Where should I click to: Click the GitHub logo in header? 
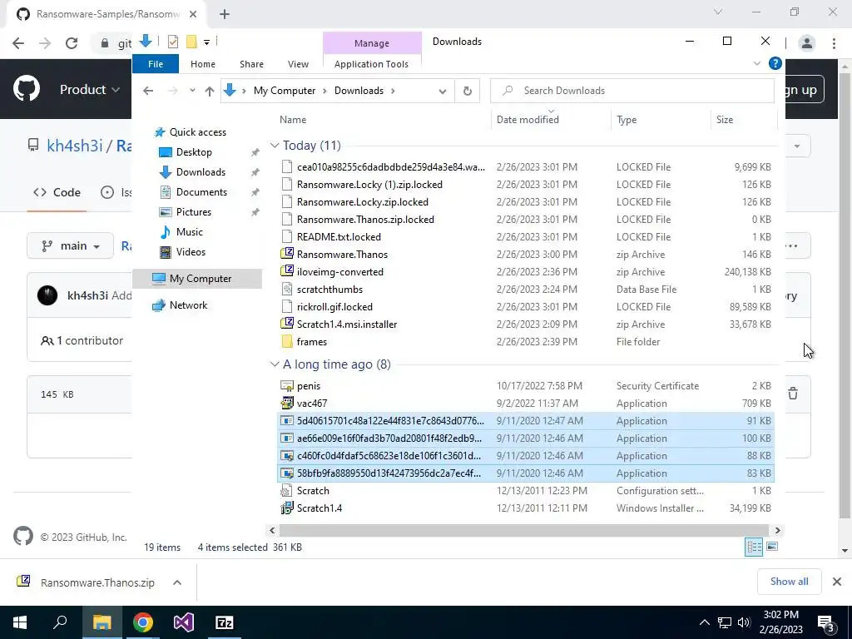pyautogui.click(x=26, y=89)
